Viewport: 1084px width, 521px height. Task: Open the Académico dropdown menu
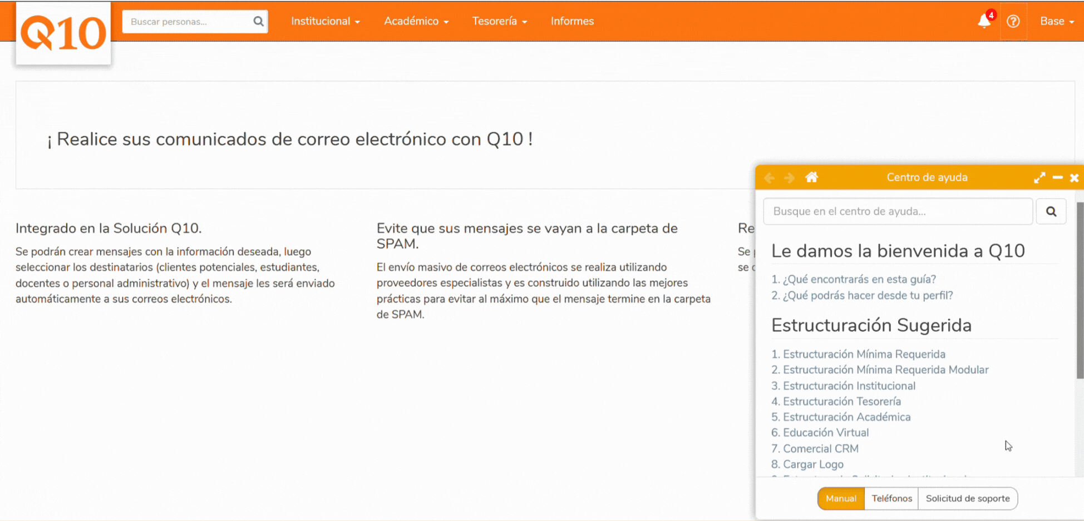(x=416, y=21)
